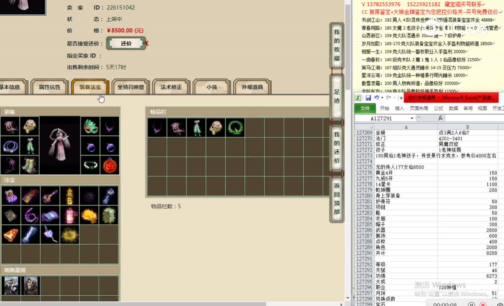
Task: Switch to the 小孩 tab
Action: tap(212, 87)
